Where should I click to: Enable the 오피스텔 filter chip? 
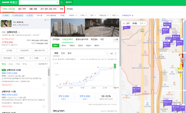pos(40,15)
